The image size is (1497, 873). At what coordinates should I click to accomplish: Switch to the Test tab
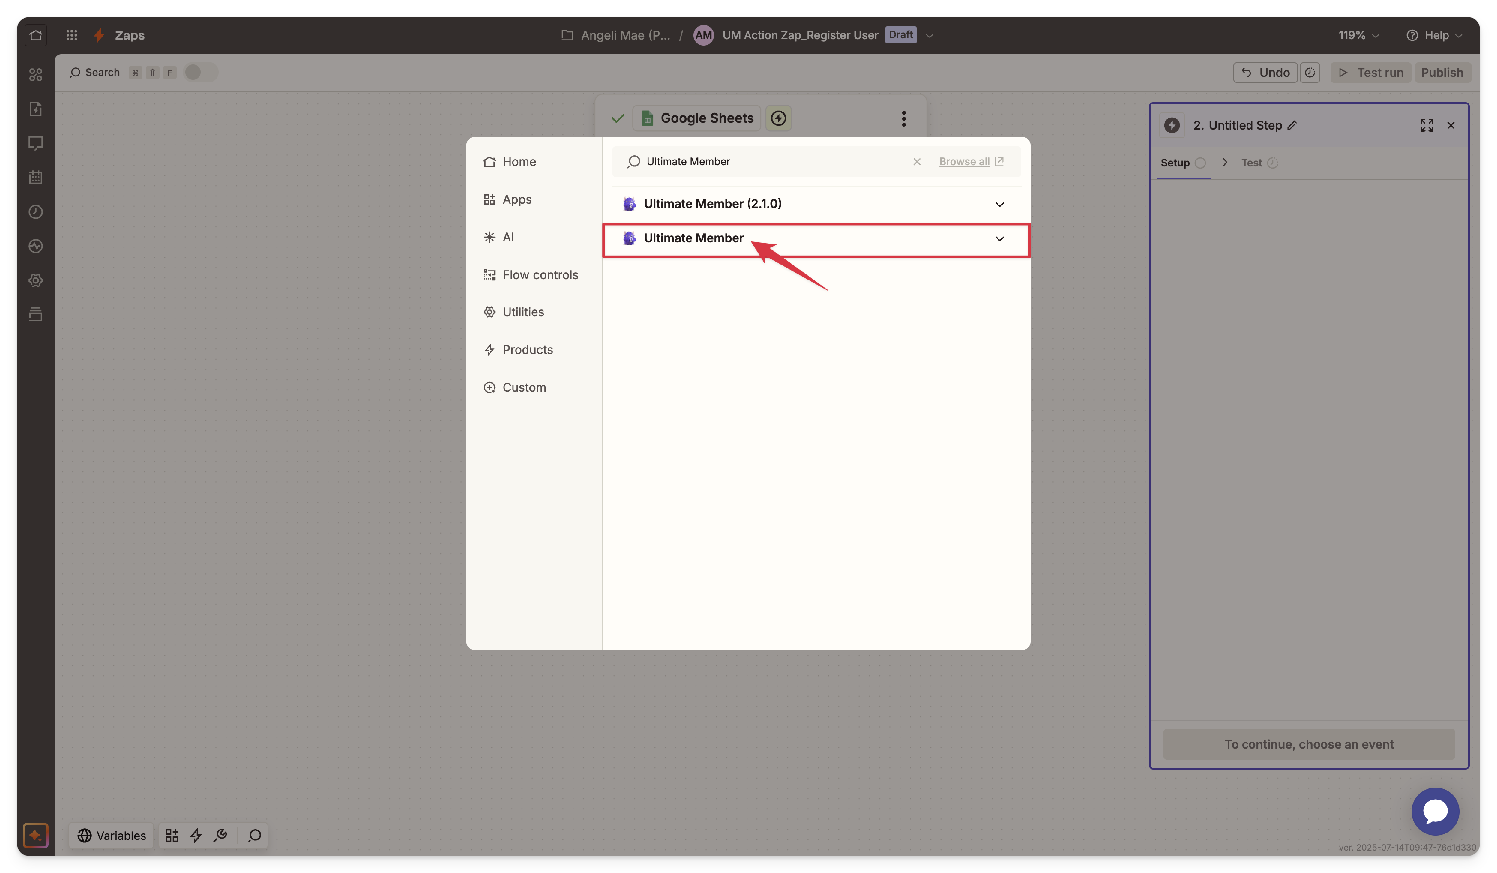coord(1259,162)
